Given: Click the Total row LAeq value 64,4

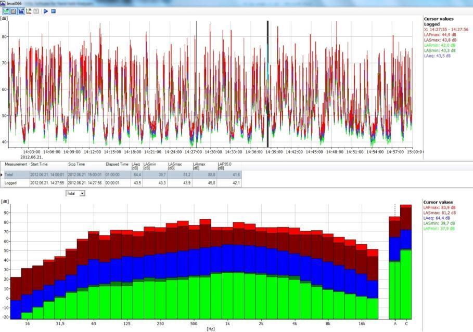Looking at the screenshot, I should pos(137,175).
